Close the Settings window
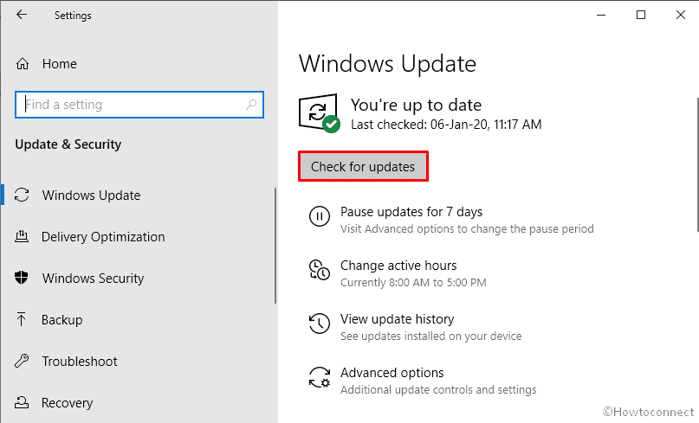699x423 pixels. [x=680, y=16]
